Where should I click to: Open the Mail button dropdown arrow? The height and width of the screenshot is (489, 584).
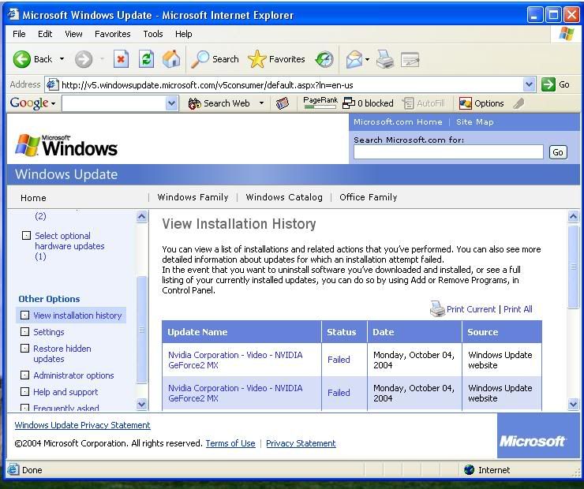(367, 59)
